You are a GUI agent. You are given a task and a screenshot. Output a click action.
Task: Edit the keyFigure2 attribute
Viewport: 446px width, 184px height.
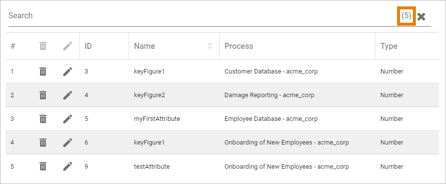coord(68,95)
